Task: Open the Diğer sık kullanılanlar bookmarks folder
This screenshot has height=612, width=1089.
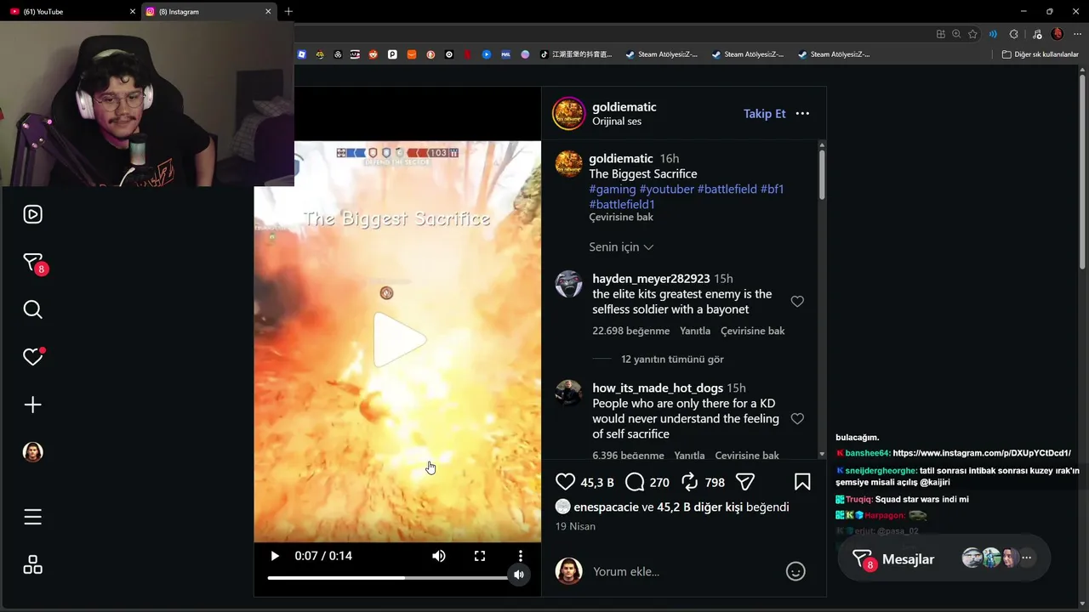Action: click(x=1040, y=54)
